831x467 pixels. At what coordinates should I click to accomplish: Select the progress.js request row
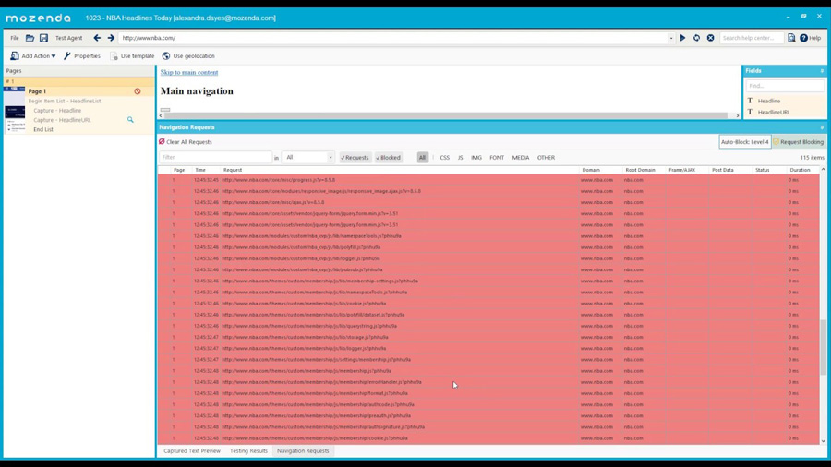488,180
